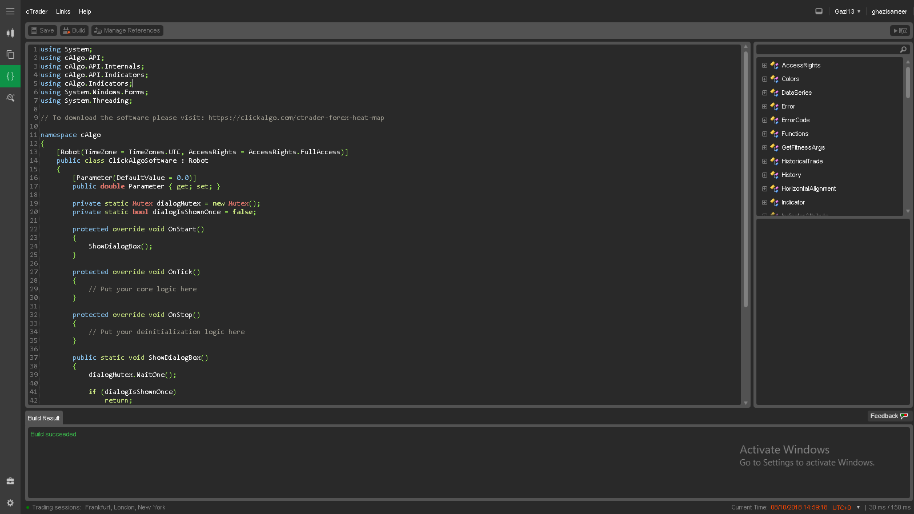The width and height of the screenshot is (914, 514).
Task: Click the 'namespace cAlgo' code line
Action: [x=71, y=135]
